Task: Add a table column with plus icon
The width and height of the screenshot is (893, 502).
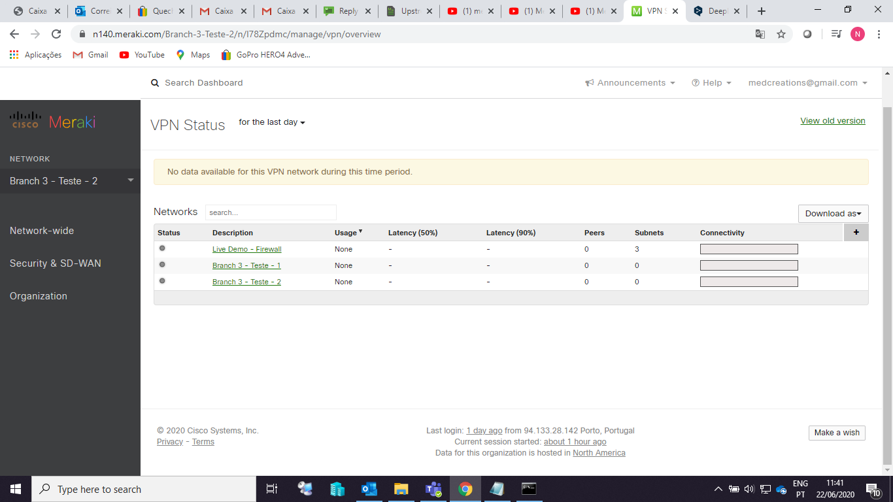Action: 856,232
